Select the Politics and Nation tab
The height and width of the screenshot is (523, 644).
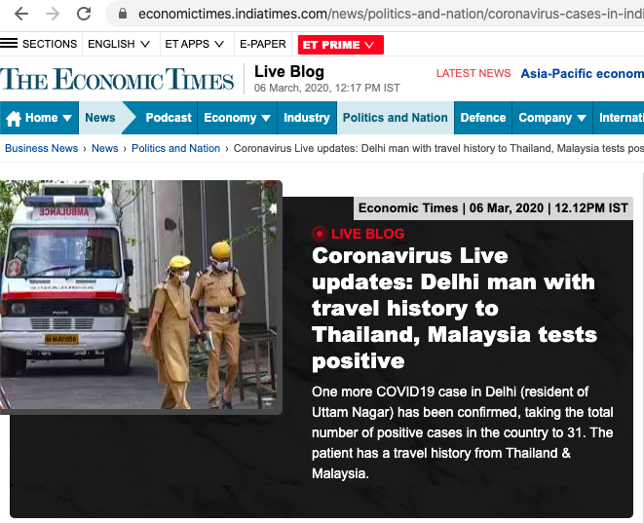(396, 118)
